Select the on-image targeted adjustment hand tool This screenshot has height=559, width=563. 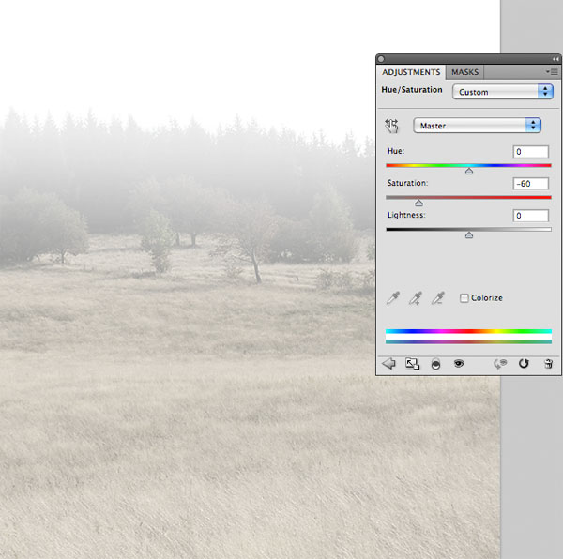pyautogui.click(x=391, y=126)
